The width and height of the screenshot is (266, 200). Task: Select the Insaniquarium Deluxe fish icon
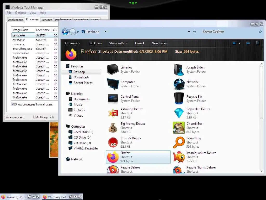(179, 157)
